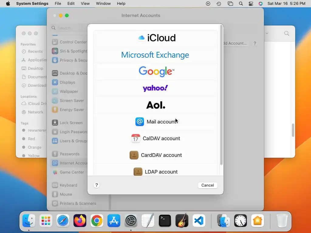Open the File menu

[58, 4]
